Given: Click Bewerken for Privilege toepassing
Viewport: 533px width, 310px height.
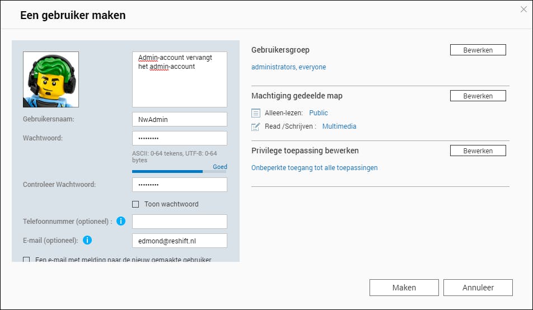Looking at the screenshot, I should click(x=478, y=151).
